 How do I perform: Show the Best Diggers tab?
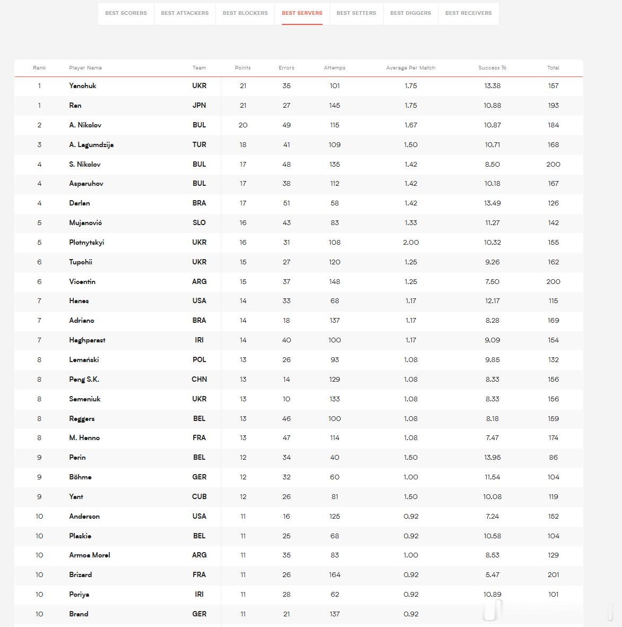[411, 13]
